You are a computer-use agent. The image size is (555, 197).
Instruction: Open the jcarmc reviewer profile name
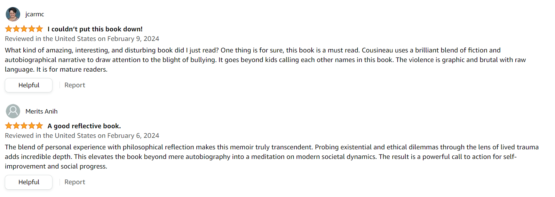point(35,14)
